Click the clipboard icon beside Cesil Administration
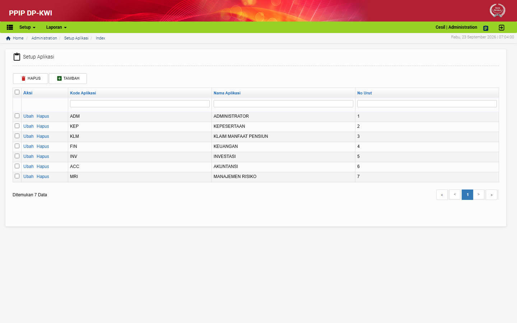Image resolution: width=517 pixels, height=323 pixels. [486, 28]
